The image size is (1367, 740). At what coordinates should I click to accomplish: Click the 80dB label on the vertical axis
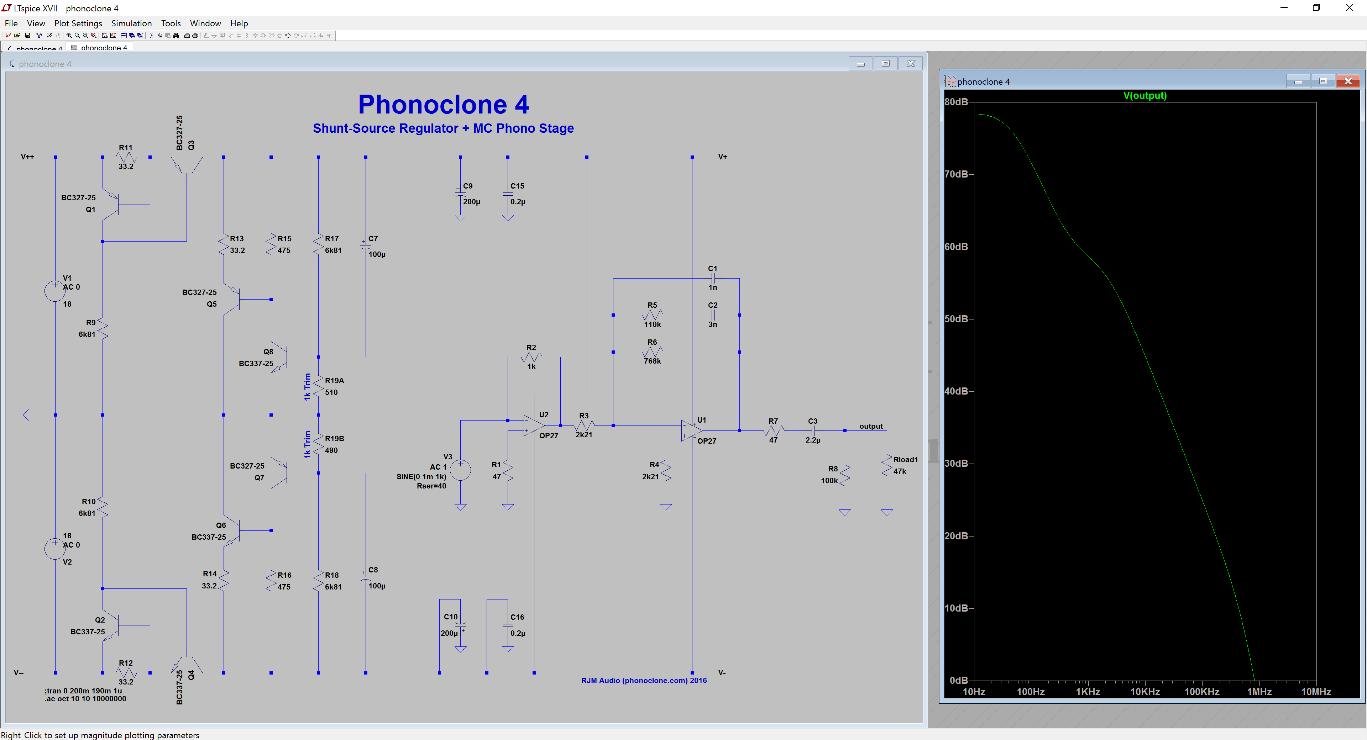tap(956, 102)
